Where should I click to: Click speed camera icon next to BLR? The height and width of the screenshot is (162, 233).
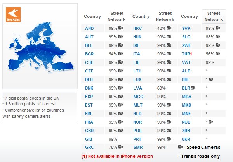click(193, 88)
